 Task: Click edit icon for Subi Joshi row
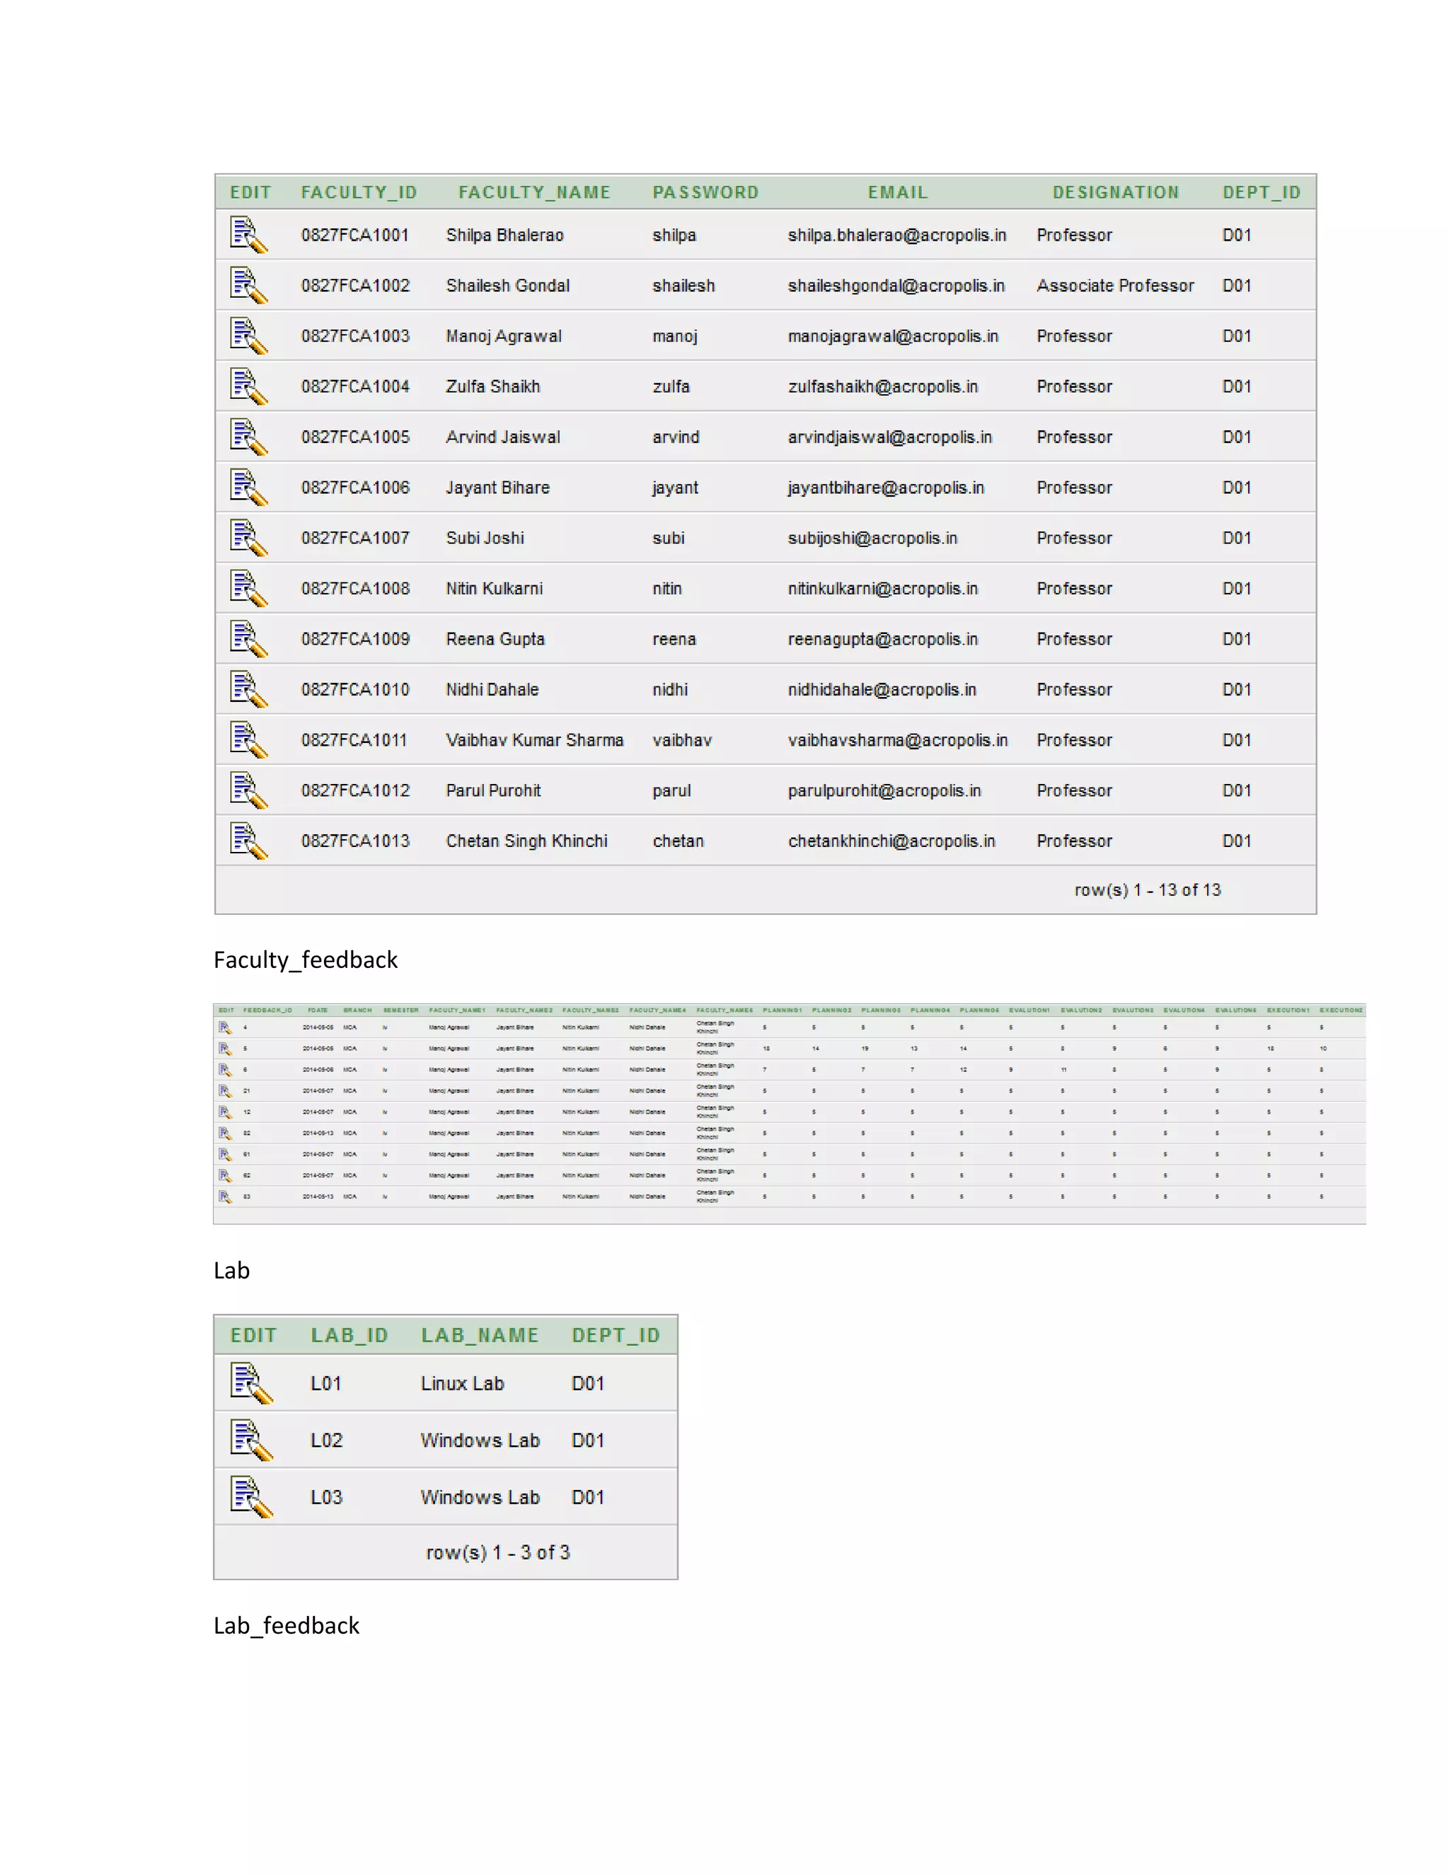pos(249,538)
